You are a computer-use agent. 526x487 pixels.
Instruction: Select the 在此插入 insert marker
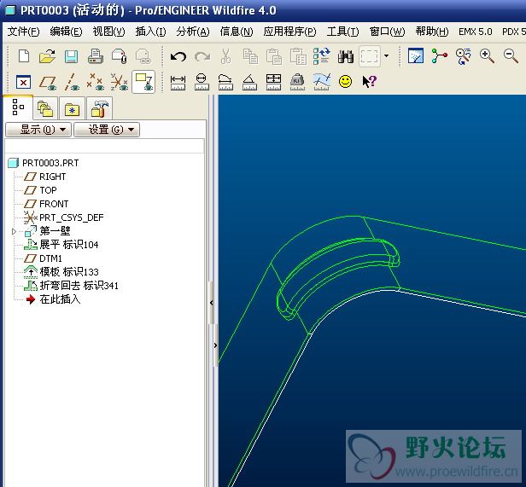[x=60, y=299]
